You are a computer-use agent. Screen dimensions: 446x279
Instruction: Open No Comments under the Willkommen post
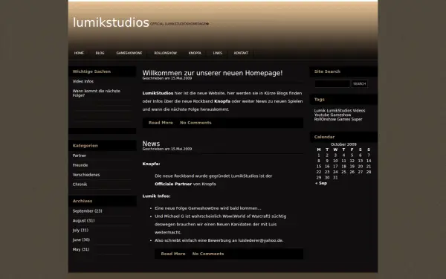click(x=195, y=123)
